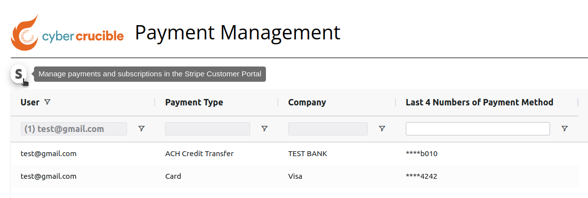The height and width of the screenshot is (198, 588).
Task: Open the Company floating filter field
Action: [x=328, y=129]
